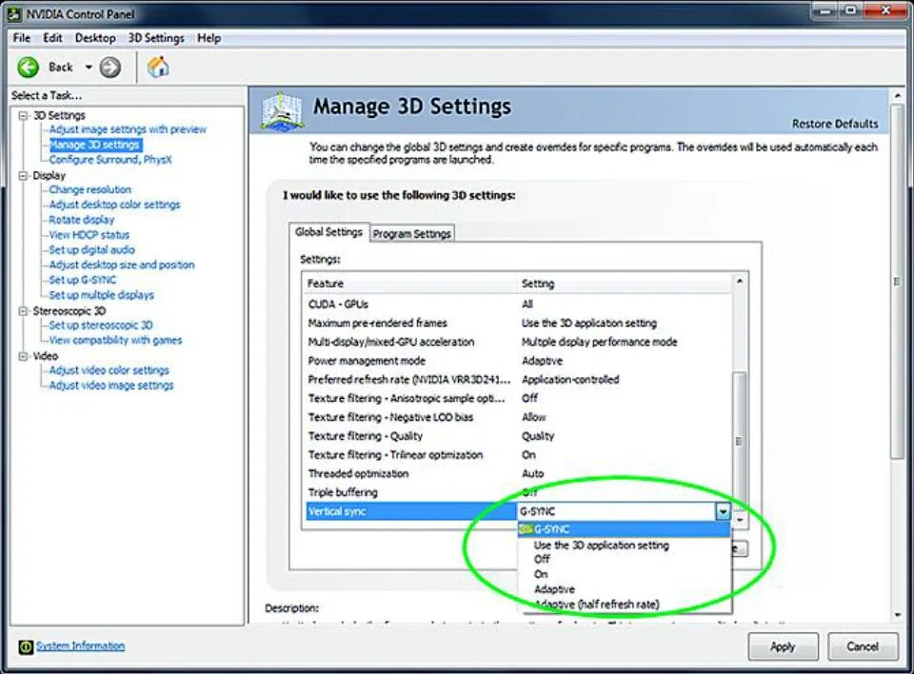Viewport: 914px width, 674px height.
Task: Click the System Information icon
Action: pos(26,646)
